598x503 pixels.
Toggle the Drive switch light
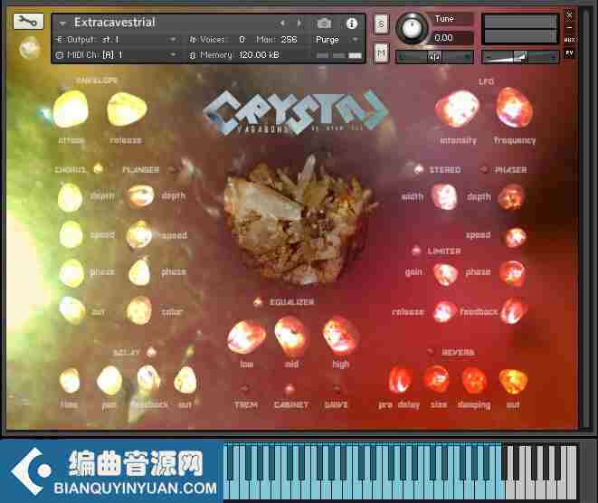pos(337,389)
